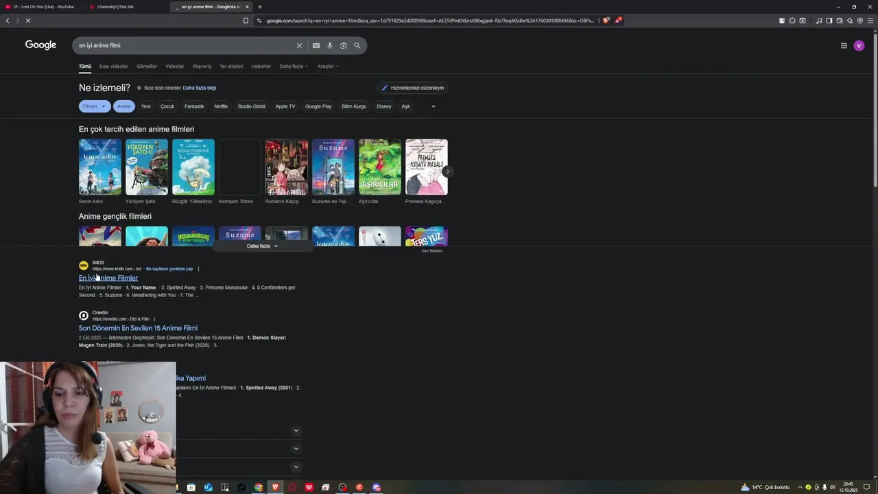Open the browser extensions puzzle icon
This screenshot has width=878, height=494.
point(792,21)
